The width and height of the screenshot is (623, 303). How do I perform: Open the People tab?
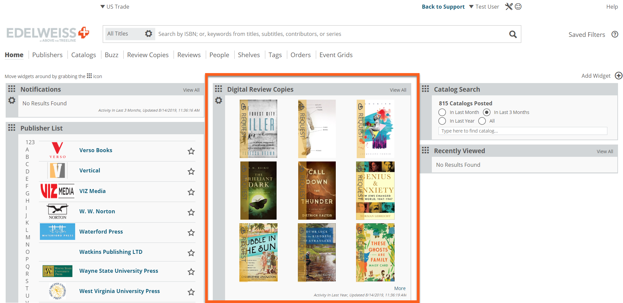point(219,55)
